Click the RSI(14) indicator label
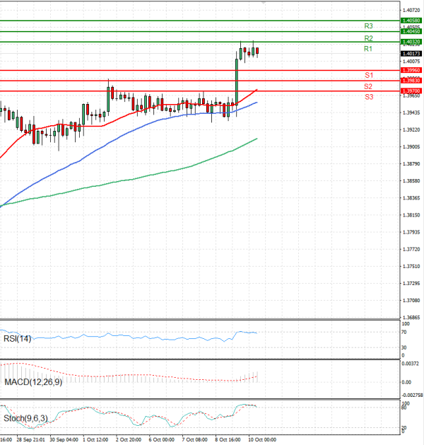 pyautogui.click(x=18, y=338)
